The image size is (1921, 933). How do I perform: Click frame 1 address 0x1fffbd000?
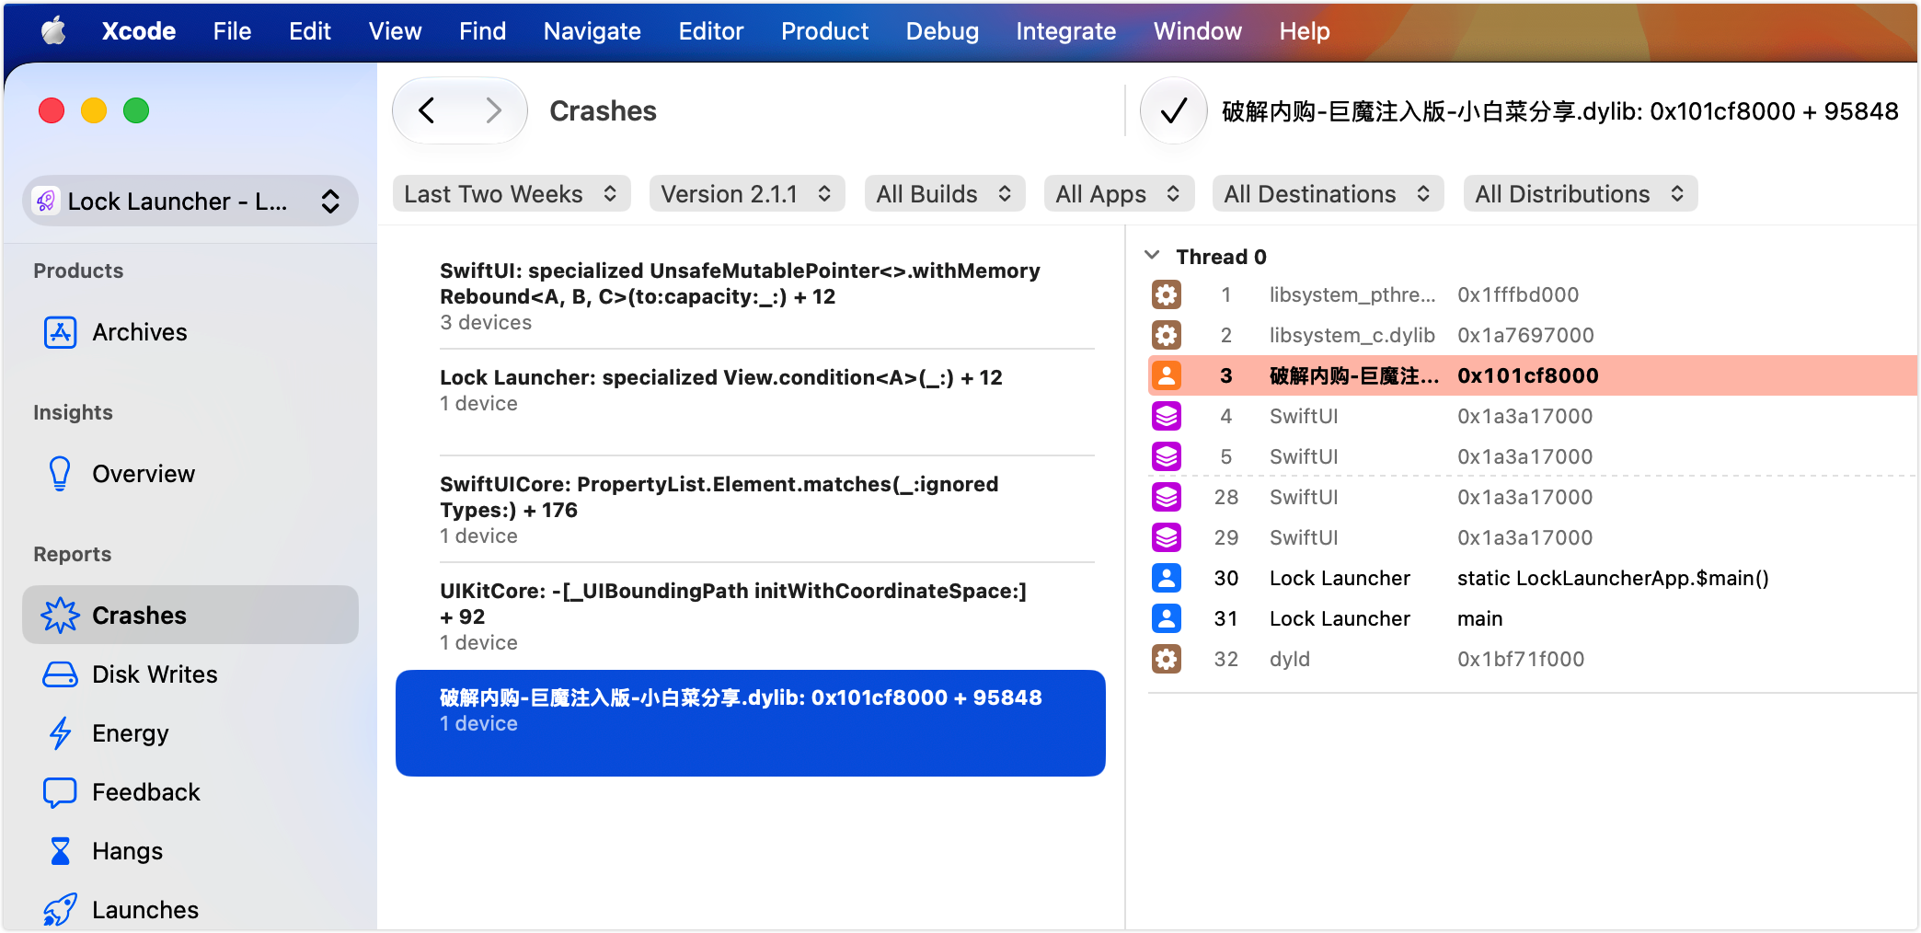(x=1518, y=294)
